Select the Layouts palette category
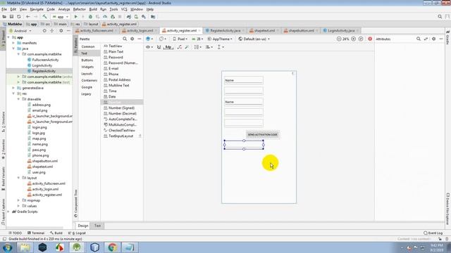451x253 pixels. coord(87,74)
